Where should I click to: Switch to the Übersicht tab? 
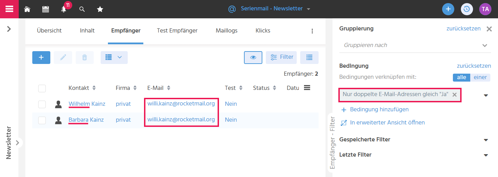(x=49, y=31)
